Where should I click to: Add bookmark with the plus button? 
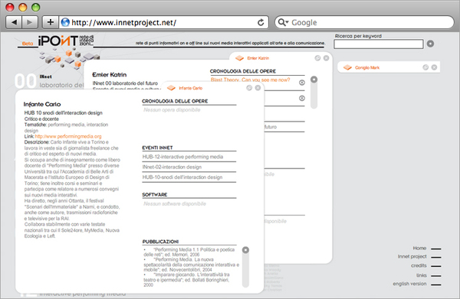coord(51,22)
